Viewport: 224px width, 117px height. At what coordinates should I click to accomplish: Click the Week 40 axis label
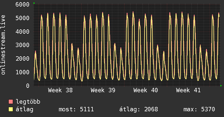tap(146, 90)
